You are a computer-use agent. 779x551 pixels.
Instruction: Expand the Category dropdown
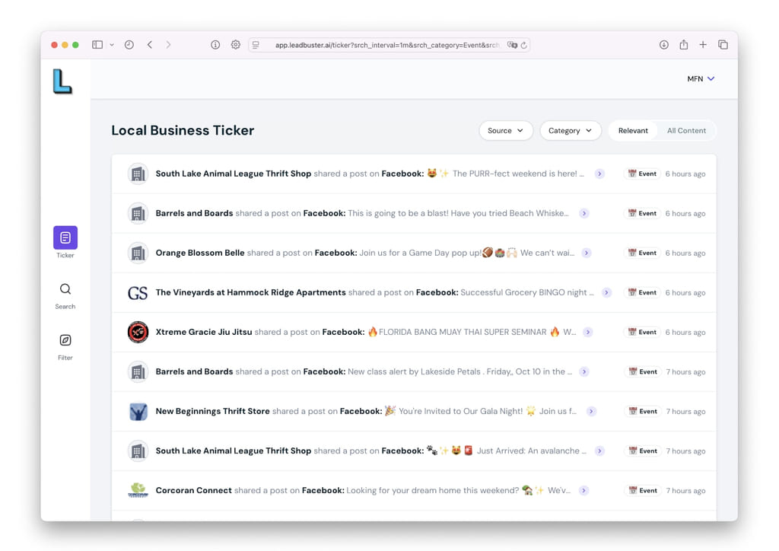(570, 131)
